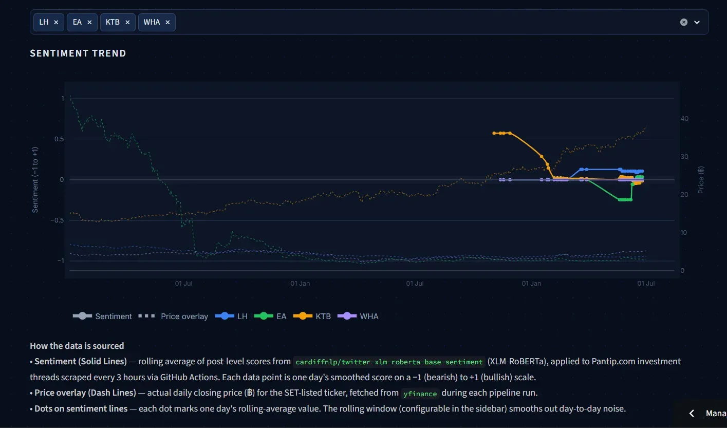
Task: Click the 0.5 sentiment axis tick
Action: click(x=59, y=139)
